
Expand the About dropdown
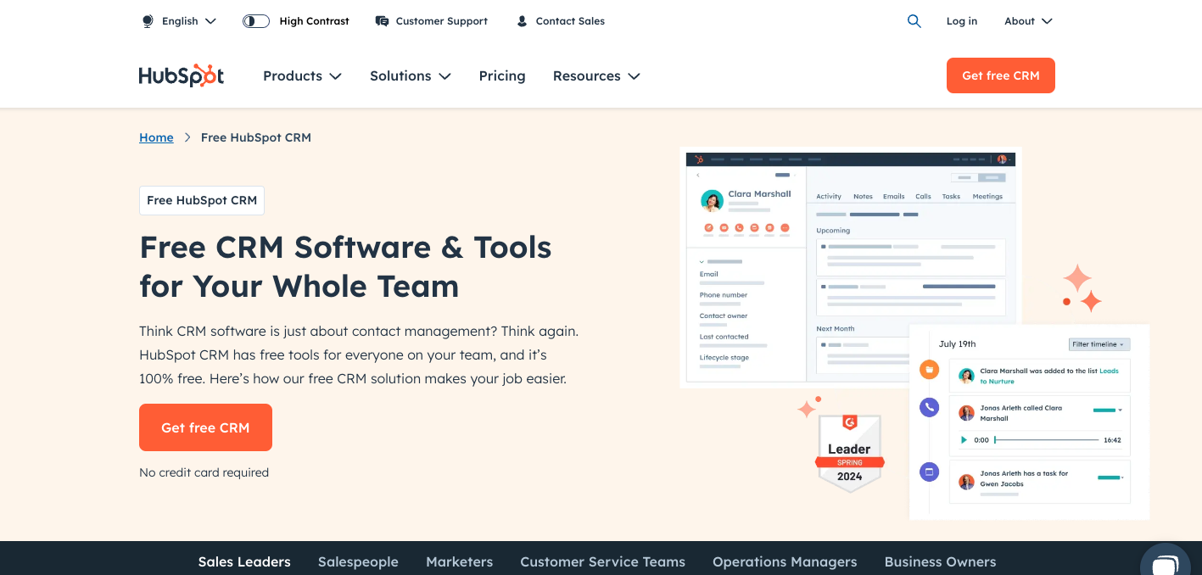point(1028,21)
